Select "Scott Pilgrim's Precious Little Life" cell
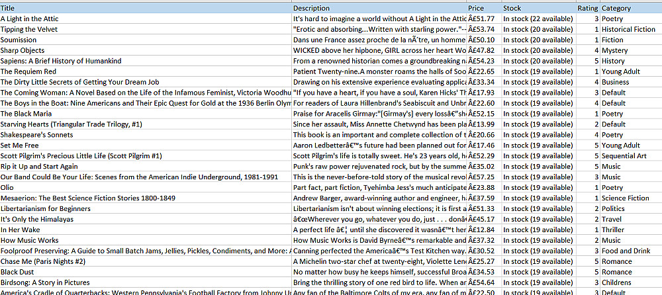The height and width of the screenshot is (295, 662). click(146, 155)
